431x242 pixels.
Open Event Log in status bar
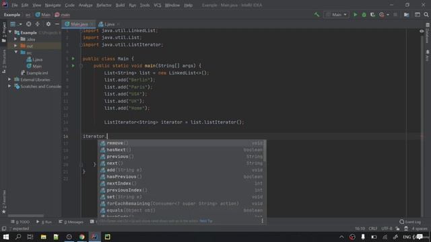point(410,222)
